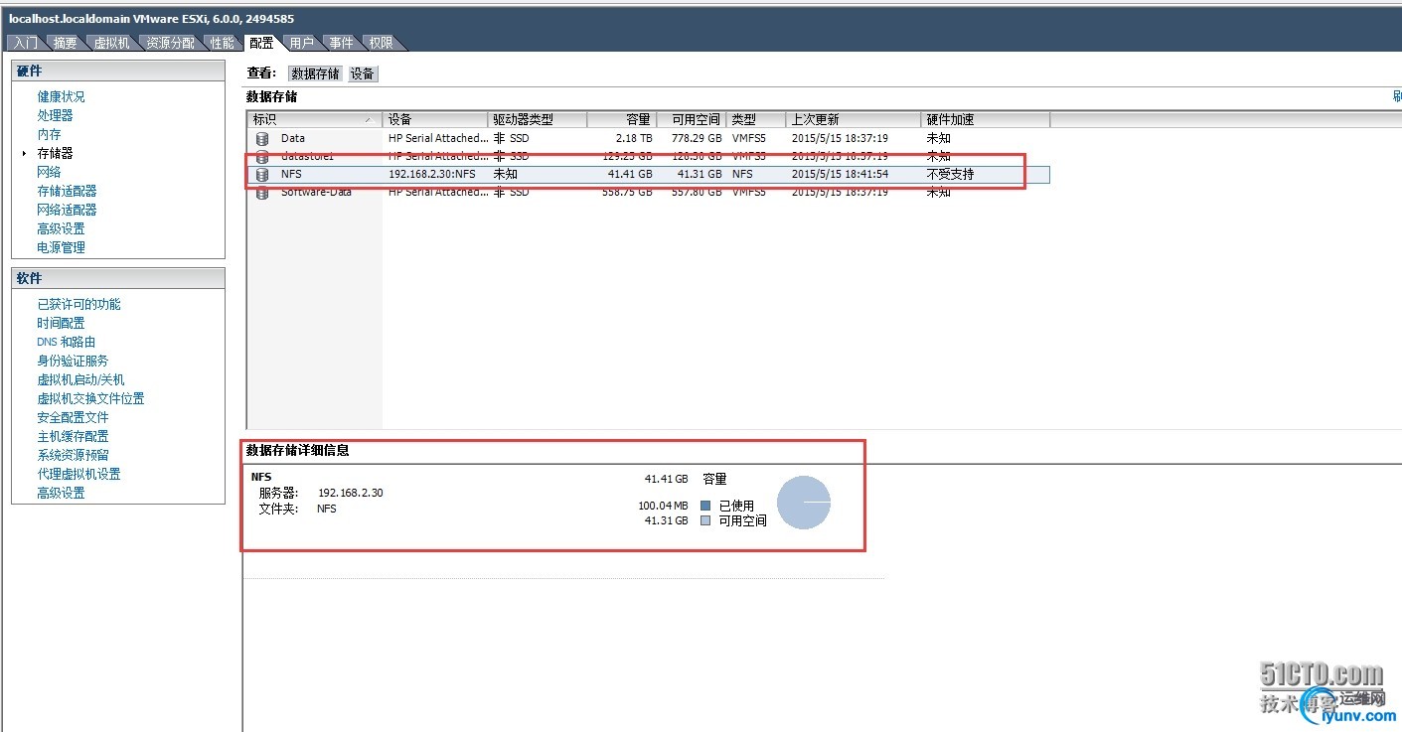Click the 192.168.2.30:NFS device cell

coord(432,175)
